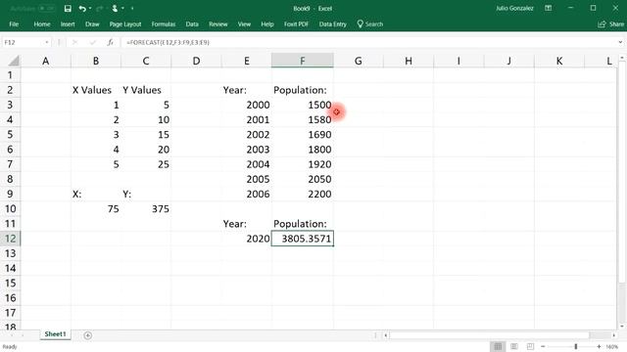Image resolution: width=627 pixels, height=352 pixels.
Task: Click the greyed-out Redo arrow icon
Action: point(100,9)
